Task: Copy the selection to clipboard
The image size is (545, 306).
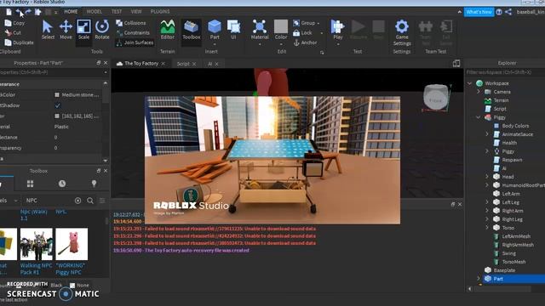Action: 14,23
